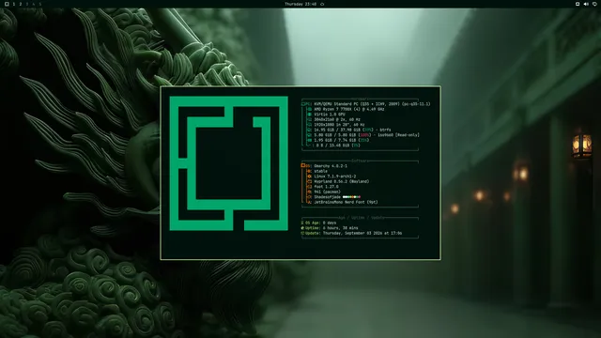601x338 pixels.
Task: Click the Age / Uptime / Update heading
Action: (x=362, y=218)
